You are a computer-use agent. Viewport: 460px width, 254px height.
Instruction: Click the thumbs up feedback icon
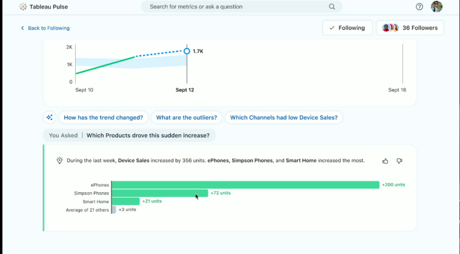click(x=385, y=161)
